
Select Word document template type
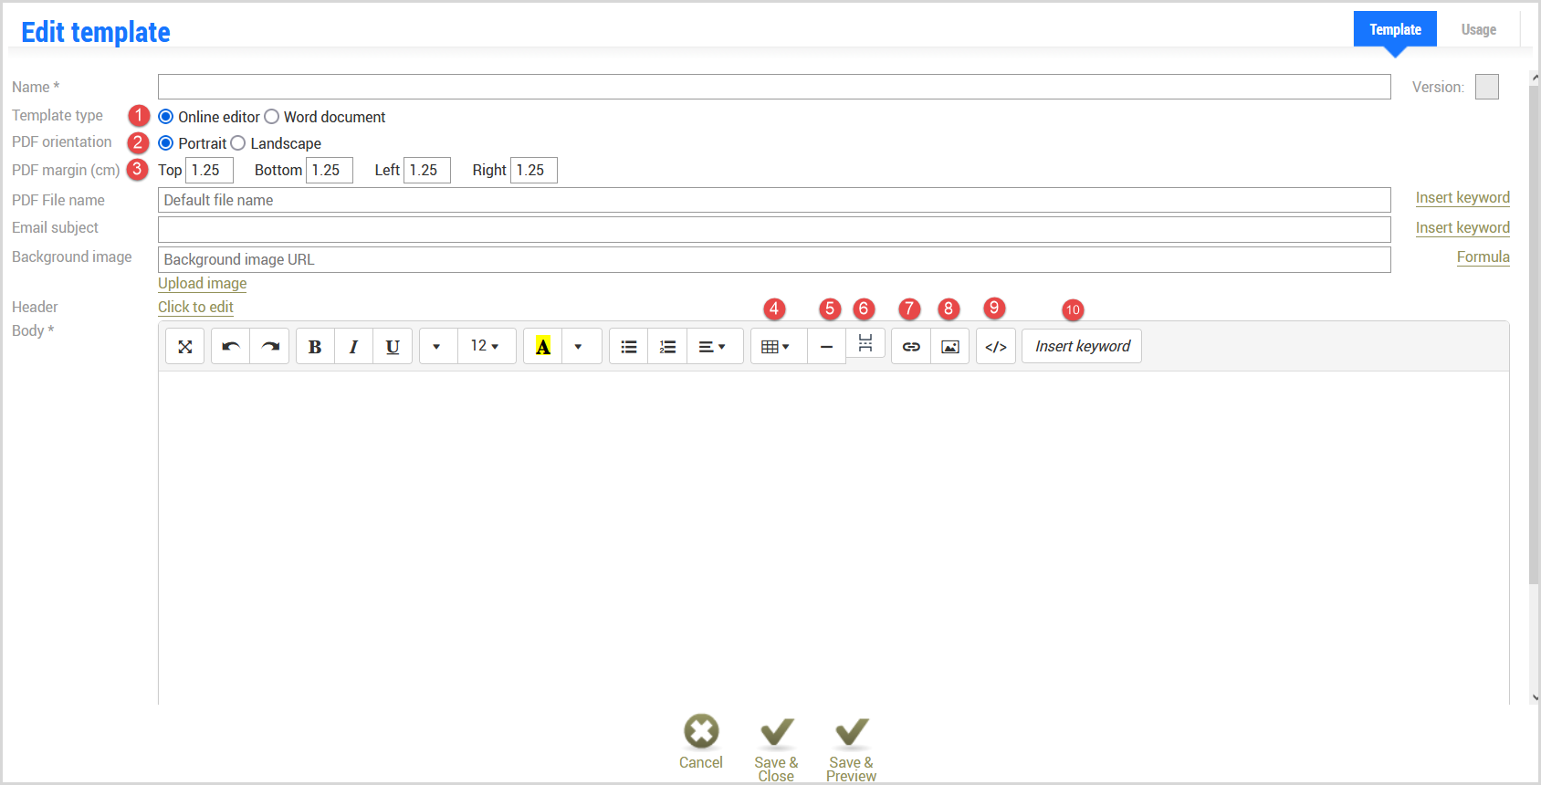pos(272,117)
